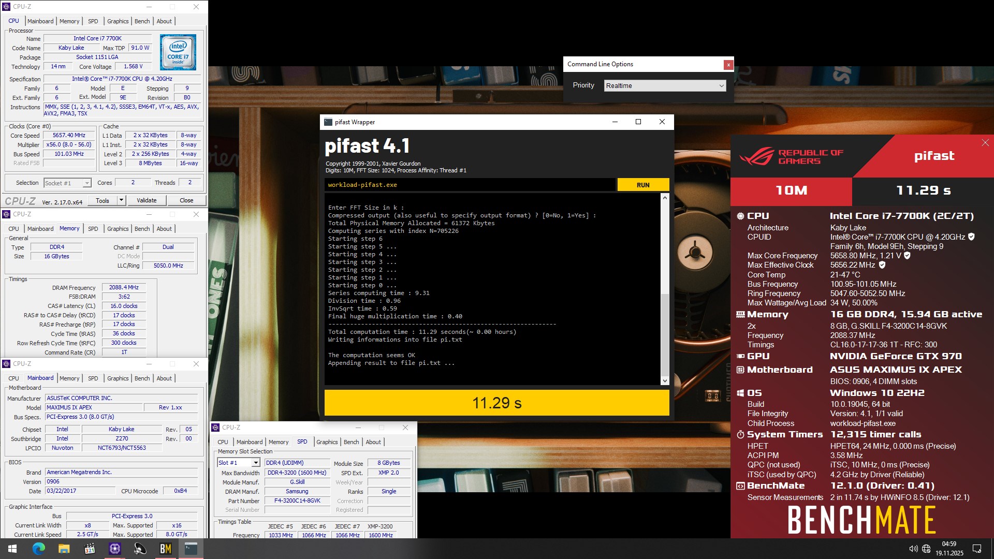Launch Media Player Classic from taskbar
The image size is (994, 559).
pos(89,549)
